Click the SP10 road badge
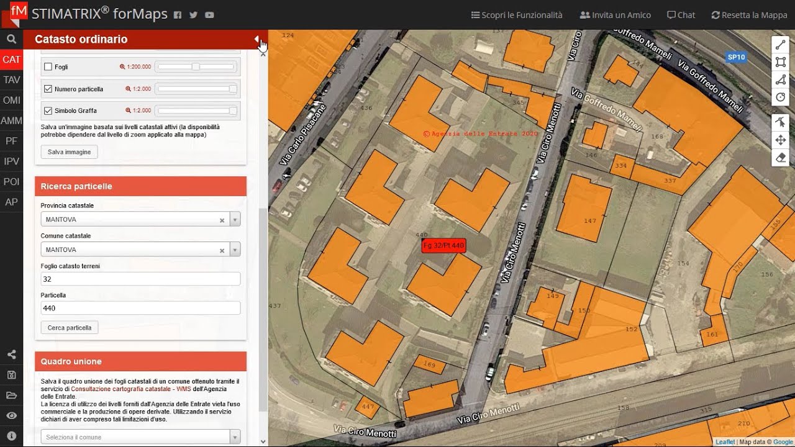Viewport: 795px width, 447px height. (736, 57)
